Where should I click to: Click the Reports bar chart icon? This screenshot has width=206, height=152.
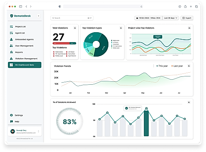click(x=11, y=52)
